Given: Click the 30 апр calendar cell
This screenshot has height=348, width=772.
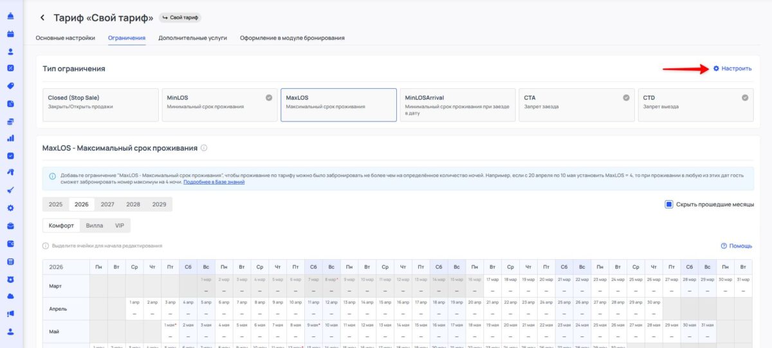Looking at the screenshot, I should pos(653,308).
